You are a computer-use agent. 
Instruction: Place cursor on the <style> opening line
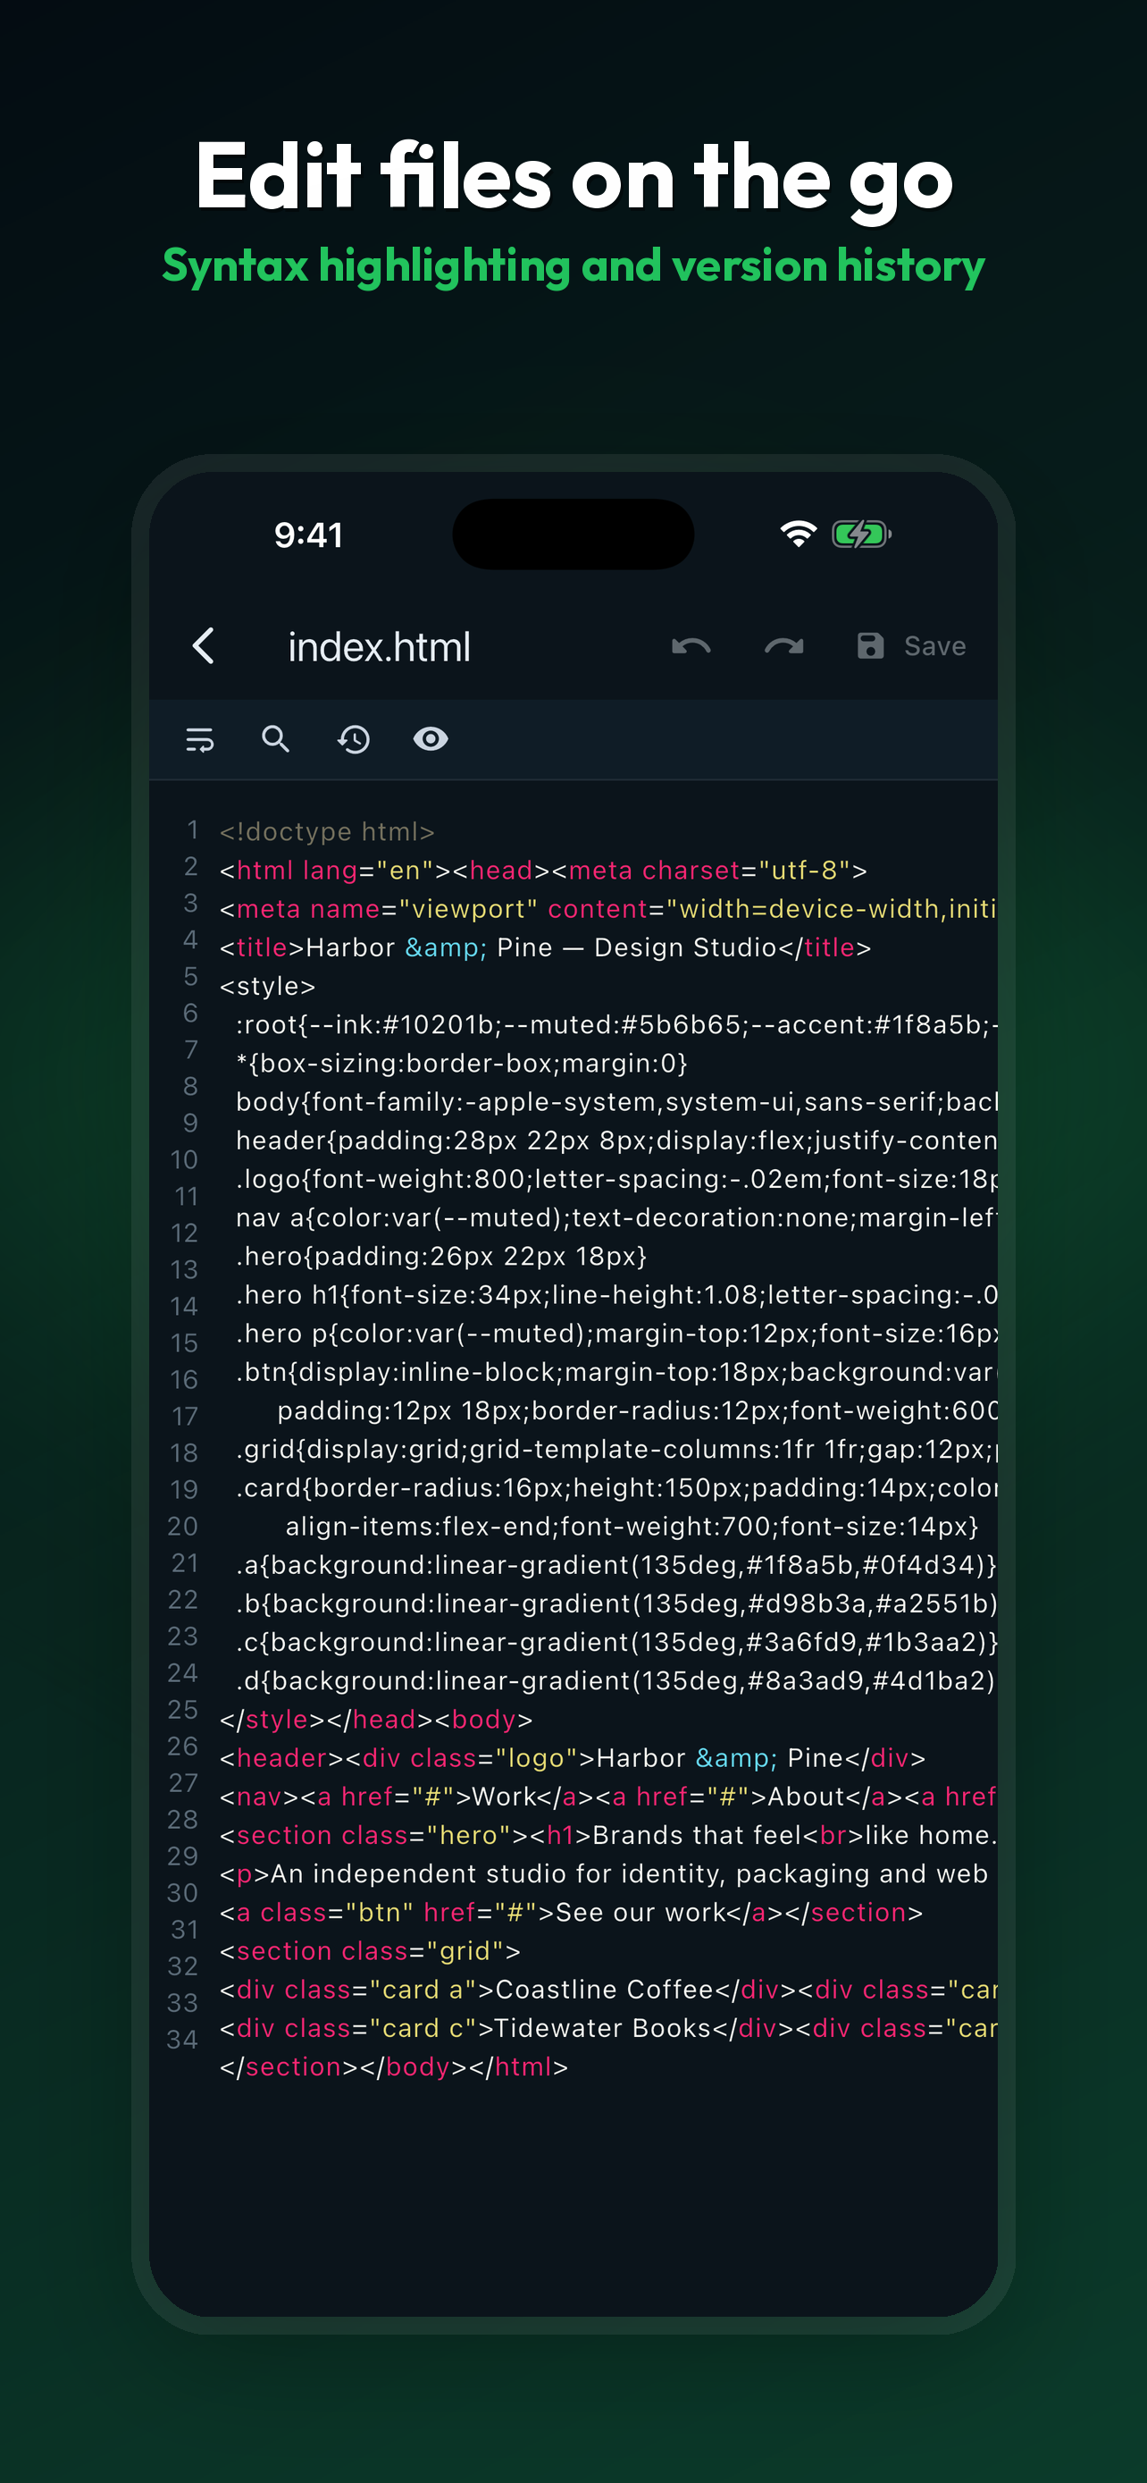[x=268, y=986]
